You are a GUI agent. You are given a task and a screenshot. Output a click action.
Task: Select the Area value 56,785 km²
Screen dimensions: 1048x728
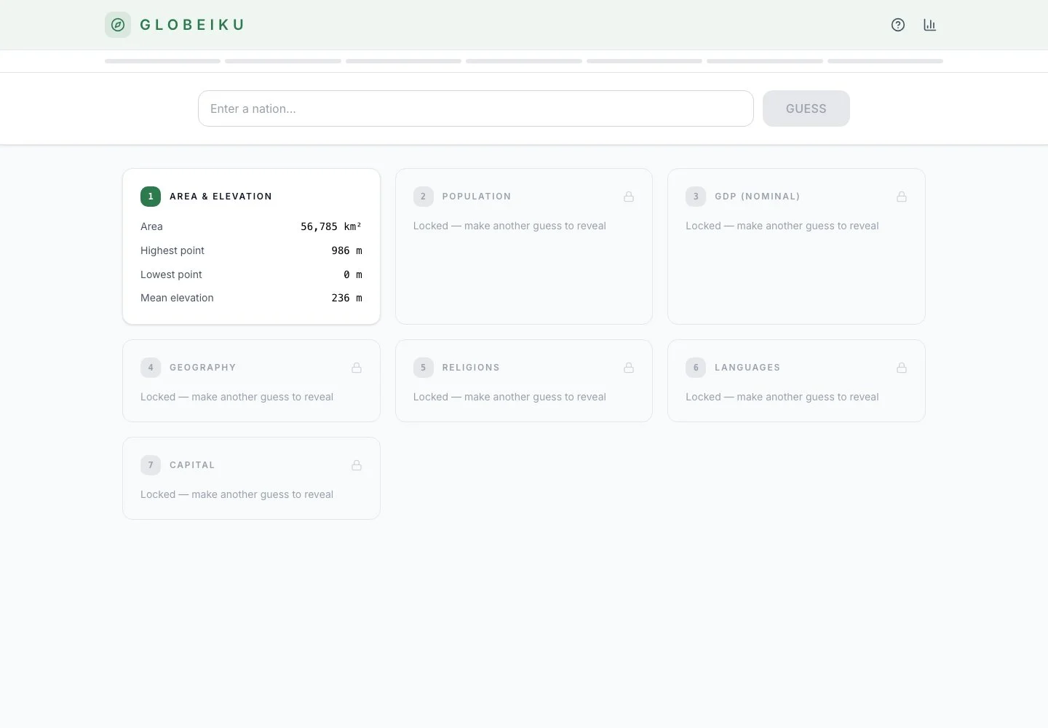[331, 226]
